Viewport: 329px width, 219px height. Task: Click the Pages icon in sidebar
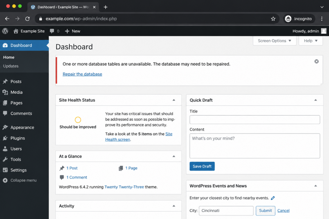(5, 103)
